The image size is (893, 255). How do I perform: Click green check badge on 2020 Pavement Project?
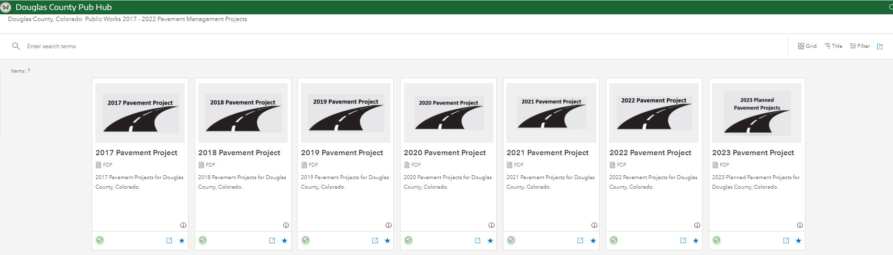[x=408, y=240]
